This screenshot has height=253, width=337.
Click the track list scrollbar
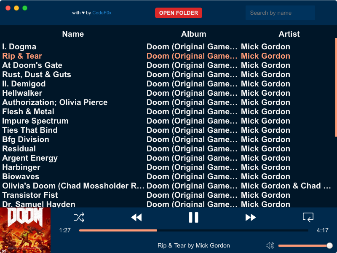(x=336, y=87)
